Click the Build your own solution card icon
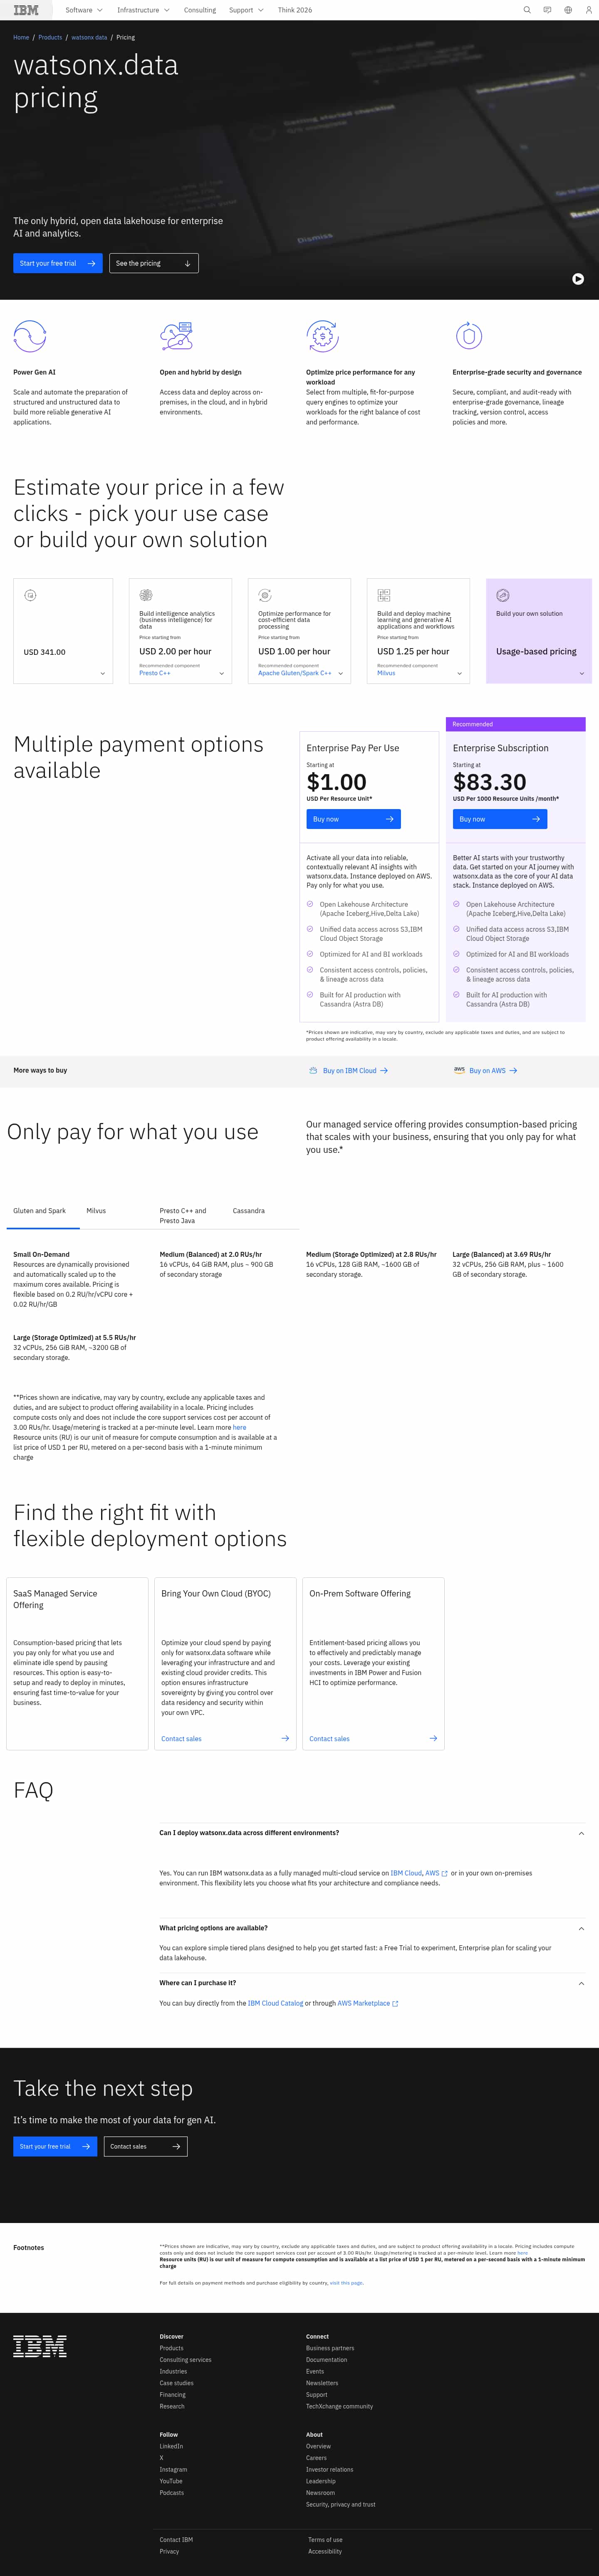 (x=503, y=595)
